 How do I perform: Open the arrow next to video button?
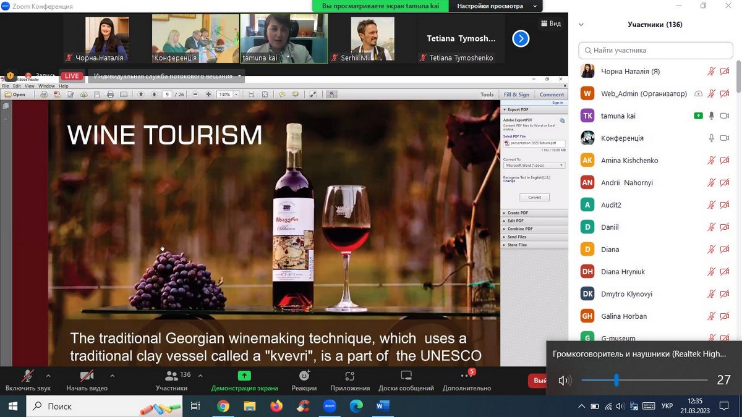(112, 375)
